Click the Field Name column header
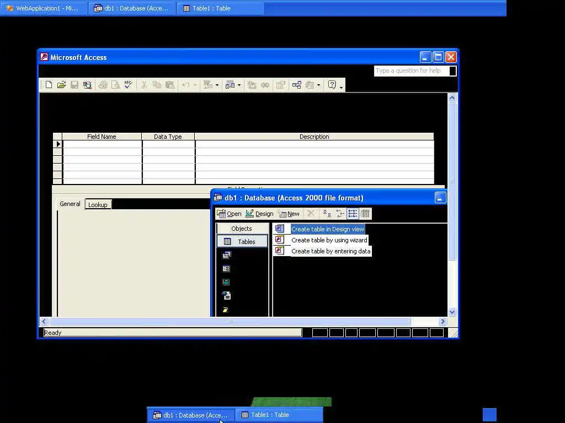 coord(102,137)
